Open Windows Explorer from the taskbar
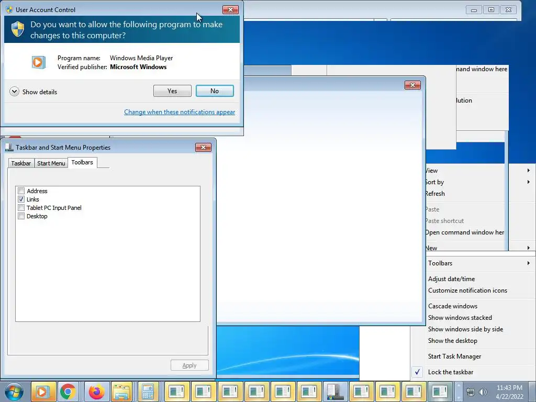Image resolution: width=536 pixels, height=402 pixels. point(121,392)
